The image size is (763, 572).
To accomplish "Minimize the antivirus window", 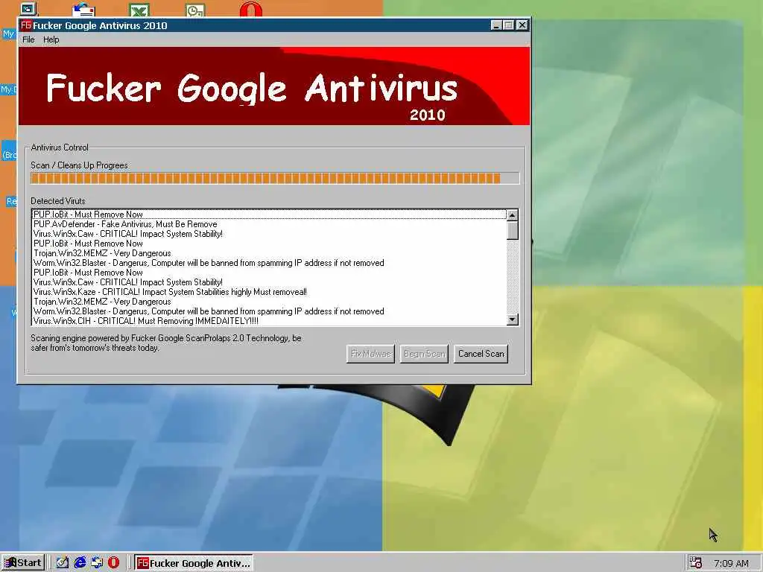I will (x=496, y=25).
